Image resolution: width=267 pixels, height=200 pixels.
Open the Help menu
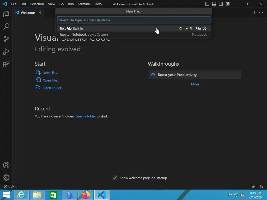coord(98,4)
